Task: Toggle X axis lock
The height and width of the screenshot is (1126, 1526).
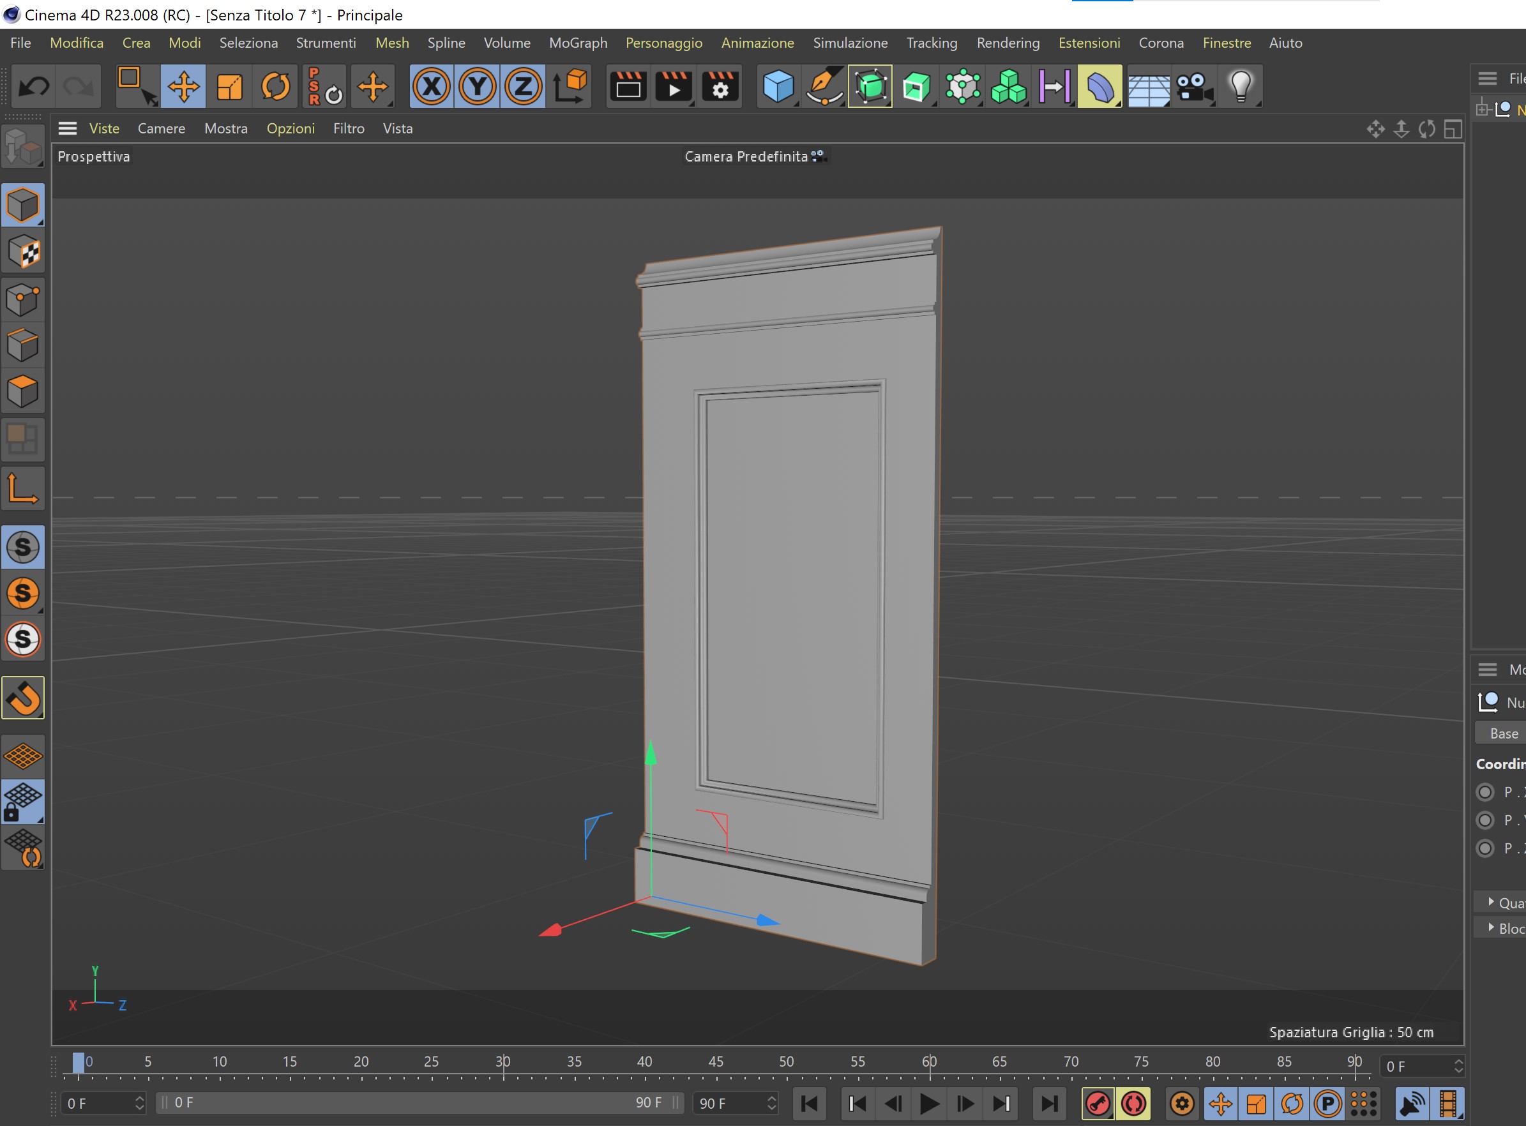Action: pyautogui.click(x=432, y=87)
